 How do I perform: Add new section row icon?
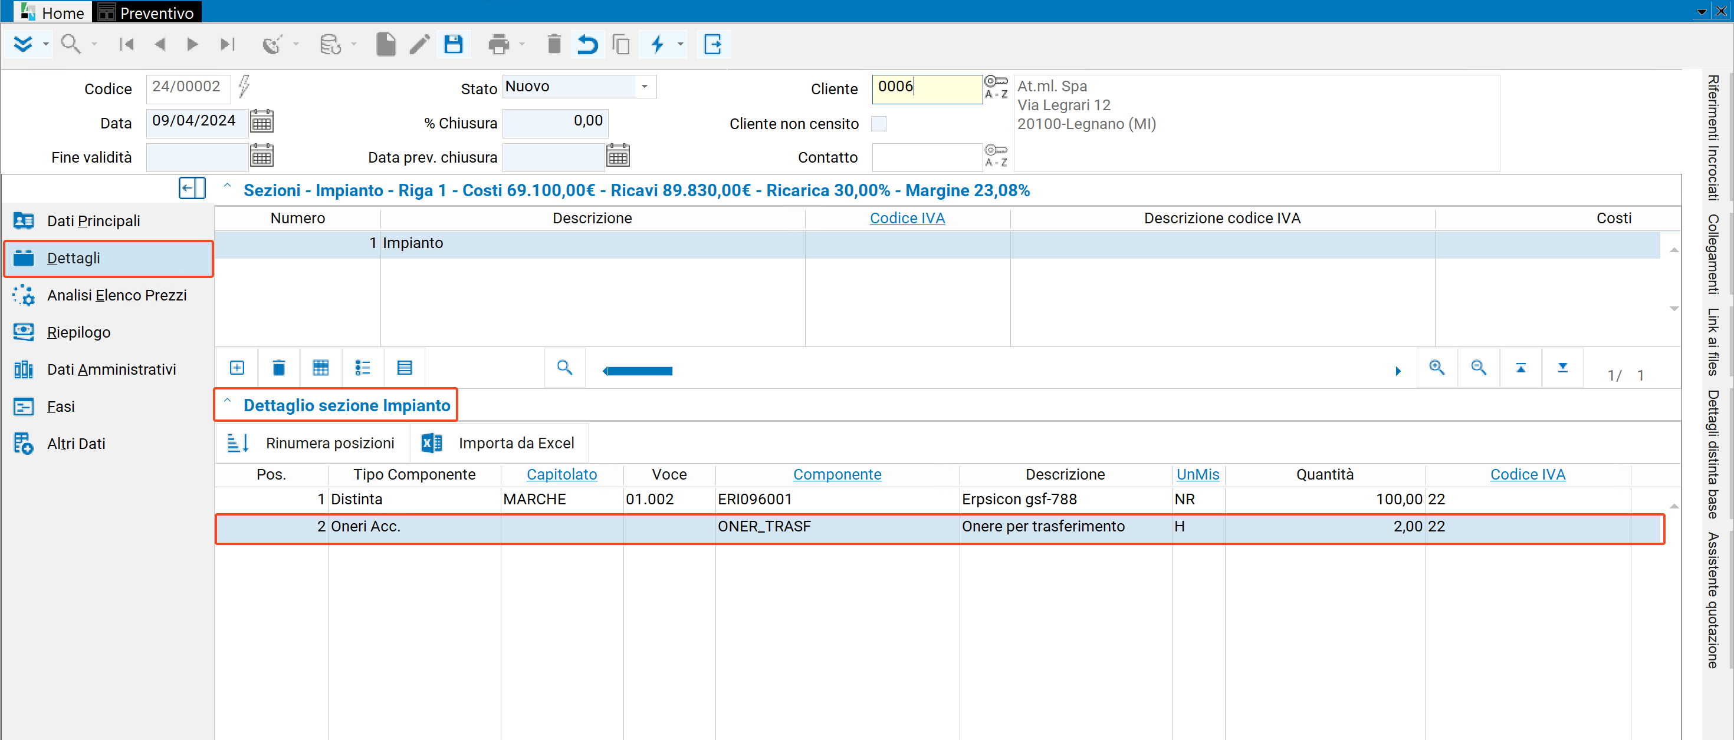(x=237, y=367)
